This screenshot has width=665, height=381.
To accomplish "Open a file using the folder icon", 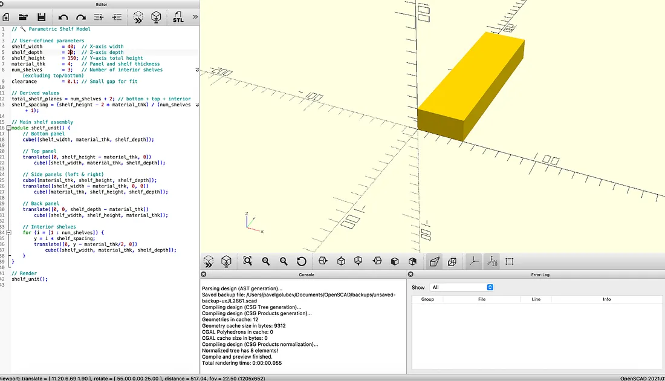I will 24,17.
